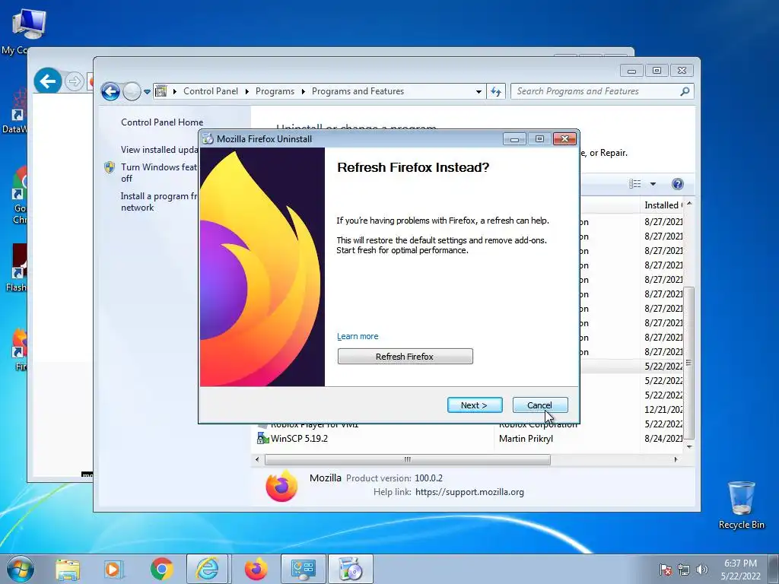Select the Google Chrome desktop shortcut
Screen dimensions: 779x584
point(20,195)
